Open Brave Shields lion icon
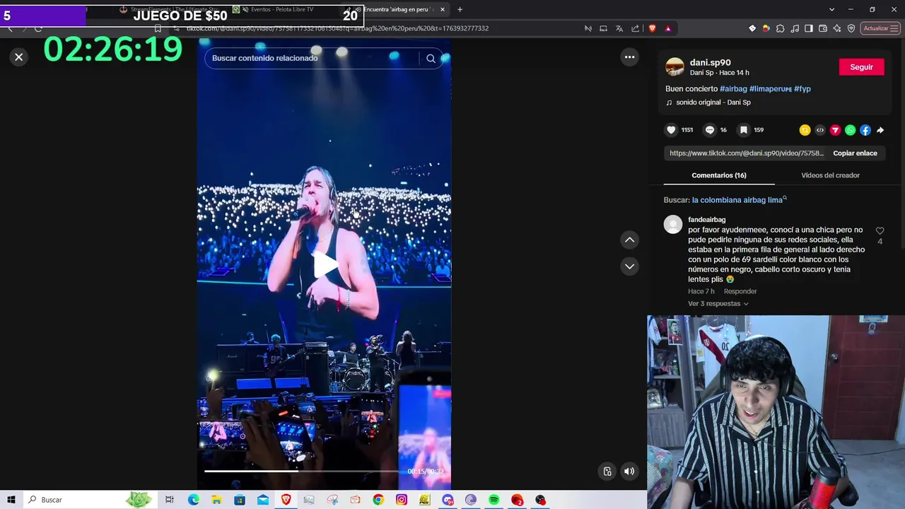This screenshot has width=905, height=509. click(652, 28)
